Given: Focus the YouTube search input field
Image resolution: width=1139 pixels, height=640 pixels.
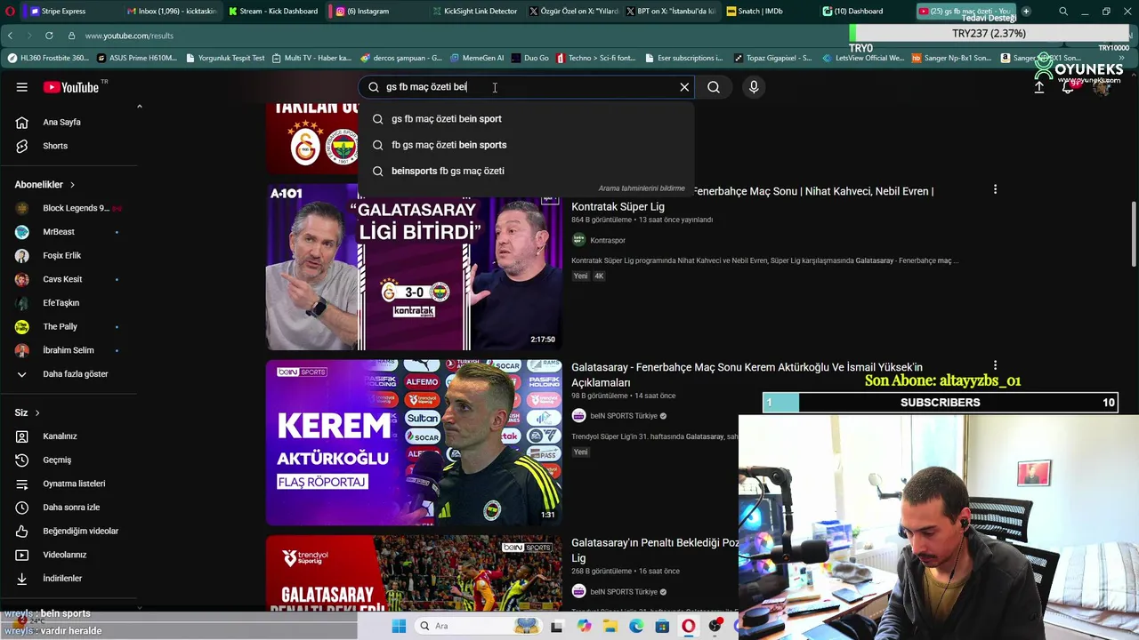Looking at the screenshot, I should click(525, 87).
